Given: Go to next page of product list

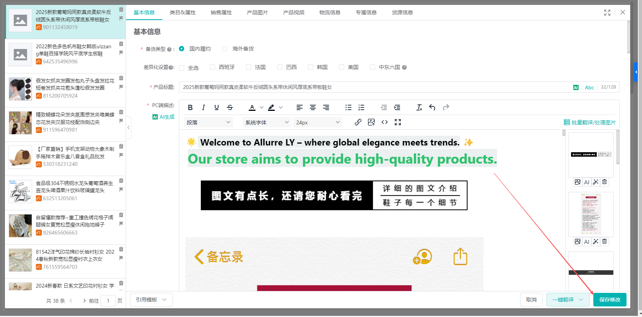Looking at the screenshot, I should pyautogui.click(x=84, y=301).
